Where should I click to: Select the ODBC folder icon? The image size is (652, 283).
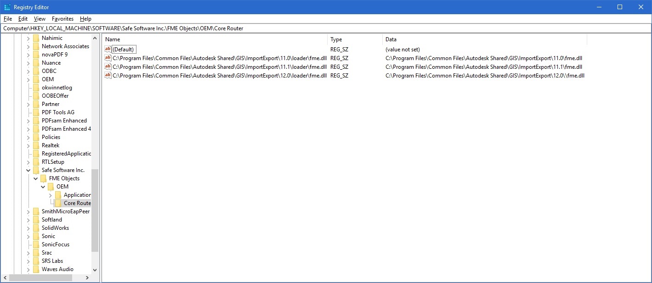click(x=36, y=71)
